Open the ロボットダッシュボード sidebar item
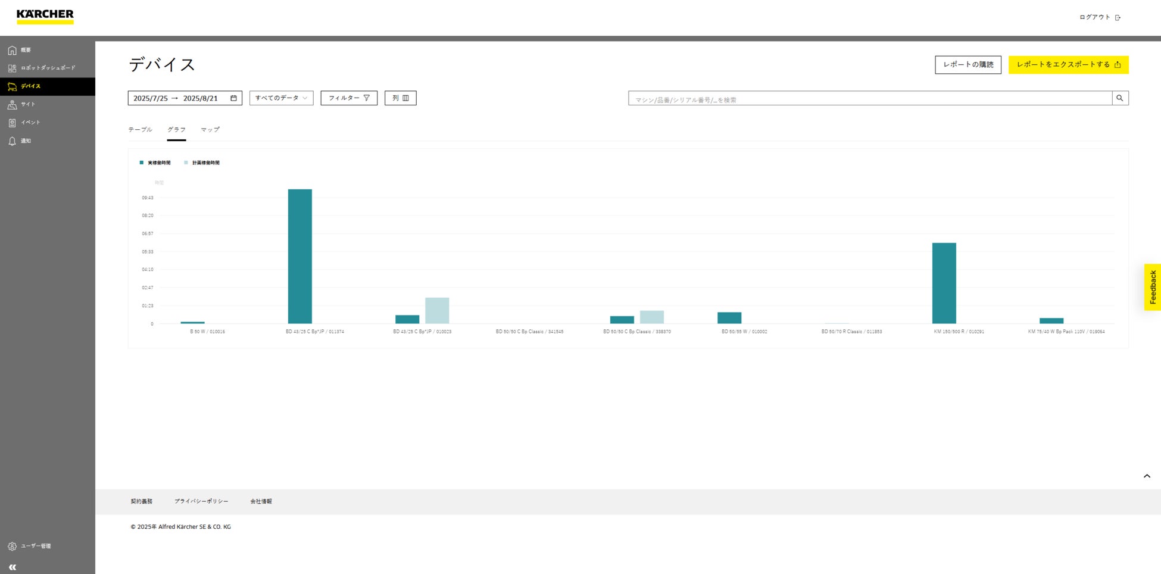The height and width of the screenshot is (574, 1161). (x=42, y=68)
